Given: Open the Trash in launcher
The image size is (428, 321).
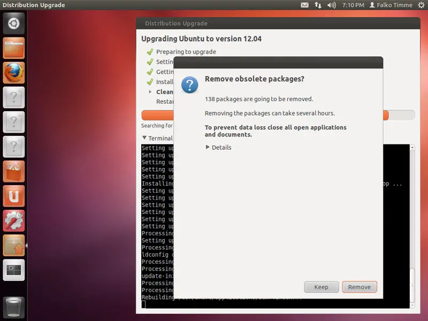Looking at the screenshot, I should click(13, 307).
